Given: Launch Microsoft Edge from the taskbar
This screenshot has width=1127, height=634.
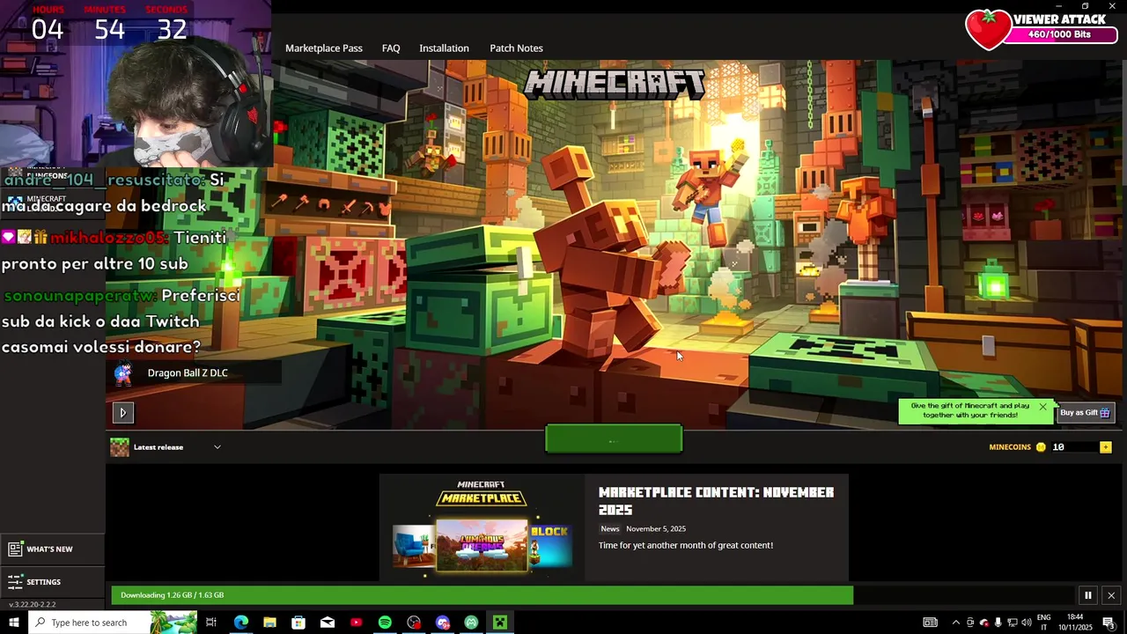Looking at the screenshot, I should tap(241, 623).
